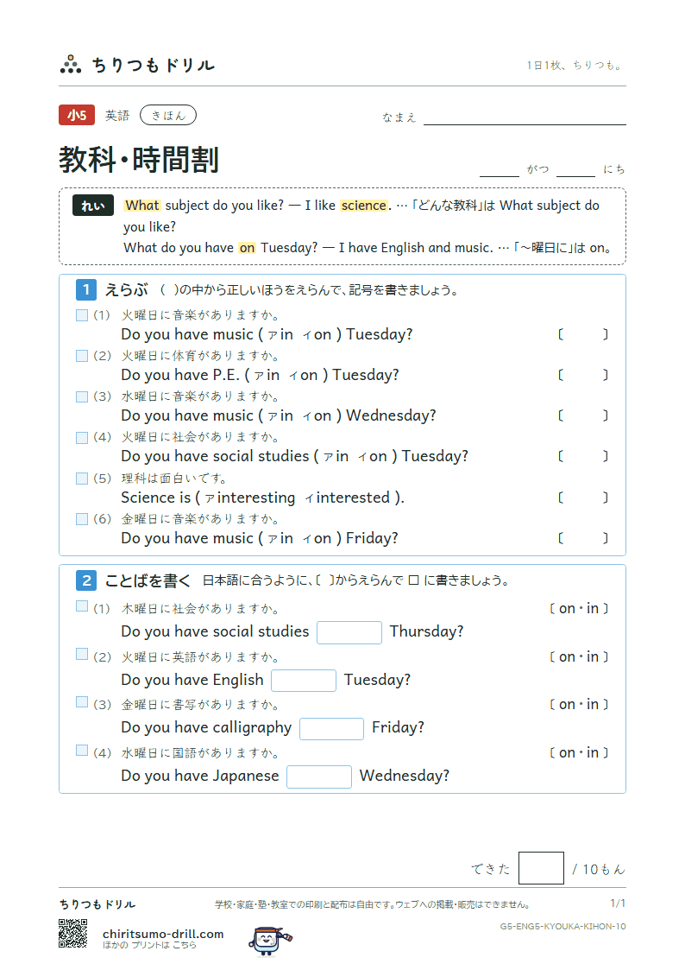The image size is (685, 970).
Task: Click answer bracket for music Wednesday question
Action: click(x=583, y=415)
